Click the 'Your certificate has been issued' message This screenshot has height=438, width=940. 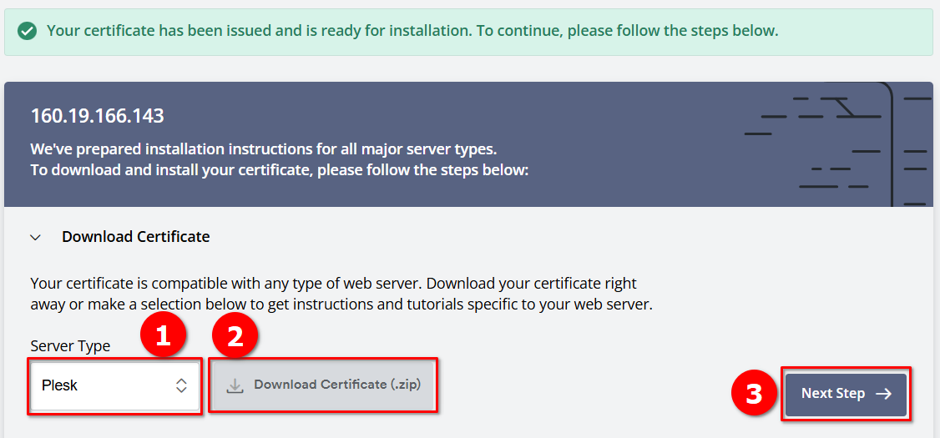click(412, 31)
